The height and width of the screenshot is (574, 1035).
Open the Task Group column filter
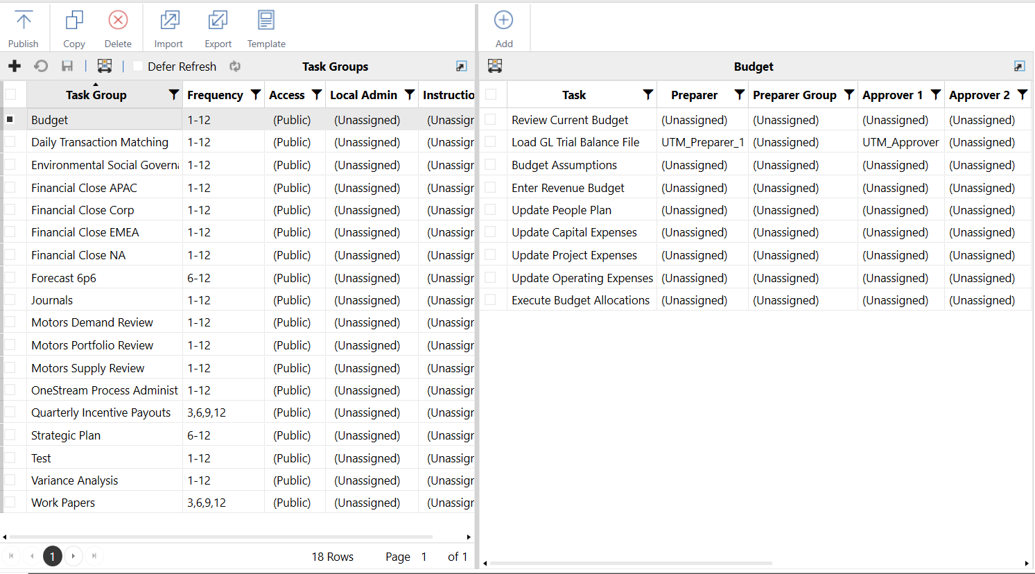pyautogui.click(x=174, y=94)
